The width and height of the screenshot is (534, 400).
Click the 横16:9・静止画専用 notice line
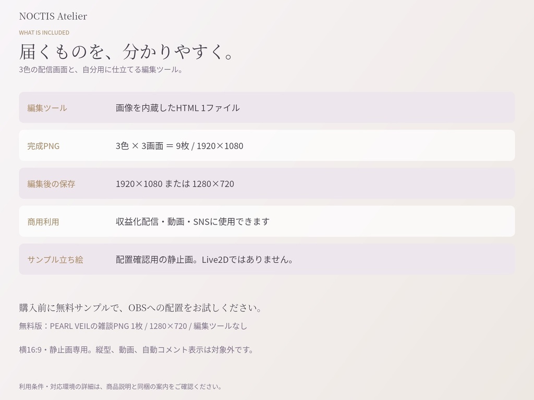(x=137, y=349)
